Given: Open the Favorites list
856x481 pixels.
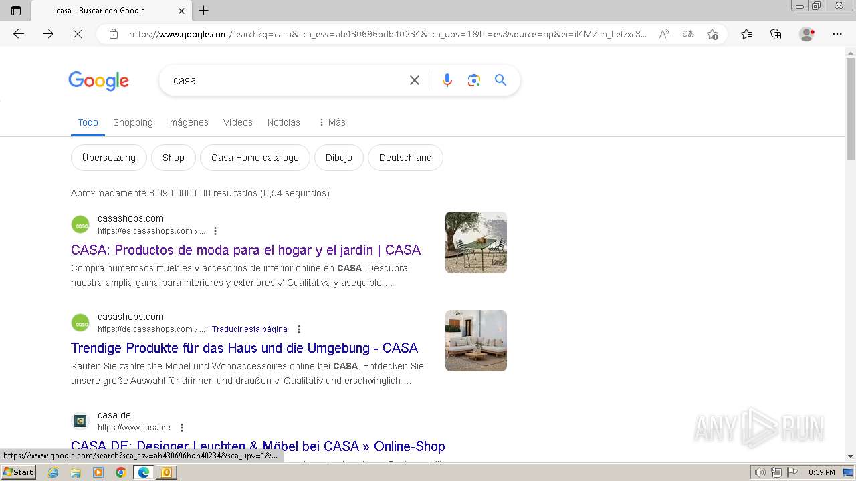Looking at the screenshot, I should pos(746,34).
